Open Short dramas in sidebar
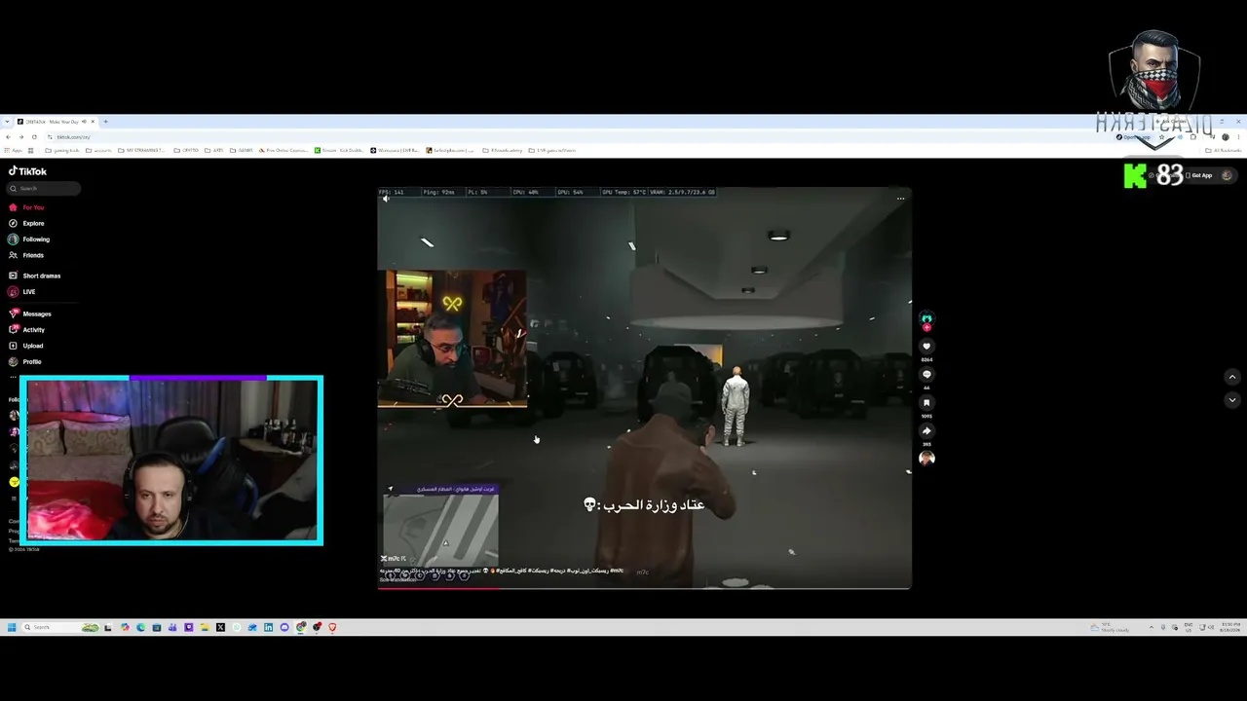 [35, 276]
